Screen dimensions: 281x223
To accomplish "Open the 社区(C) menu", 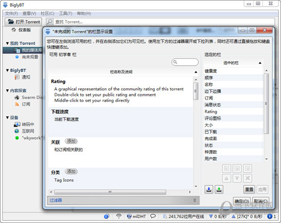I will tap(48, 13).
